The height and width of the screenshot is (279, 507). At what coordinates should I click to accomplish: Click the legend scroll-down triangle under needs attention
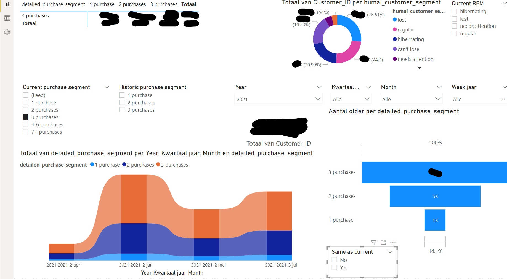(x=419, y=68)
